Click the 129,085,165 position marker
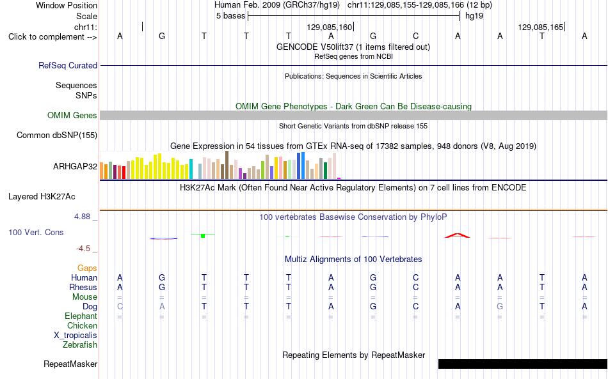The image size is (608, 379). [541, 27]
